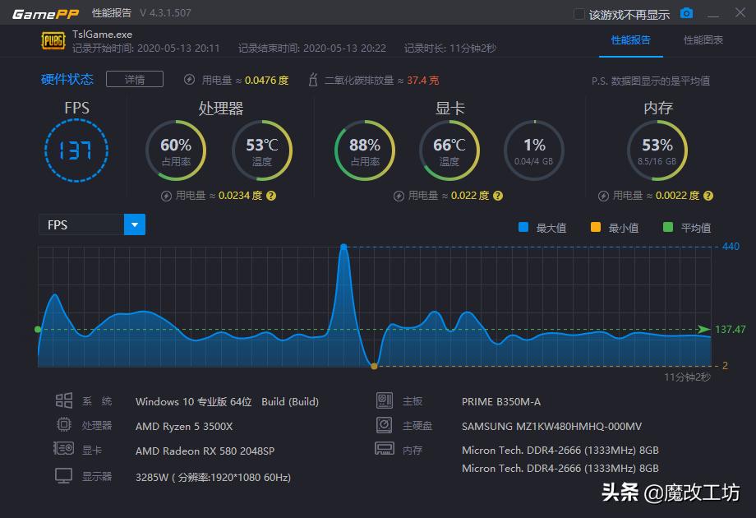This screenshot has height=518, width=756.
Task: Click the memory 53% gauge
Action: click(657, 150)
